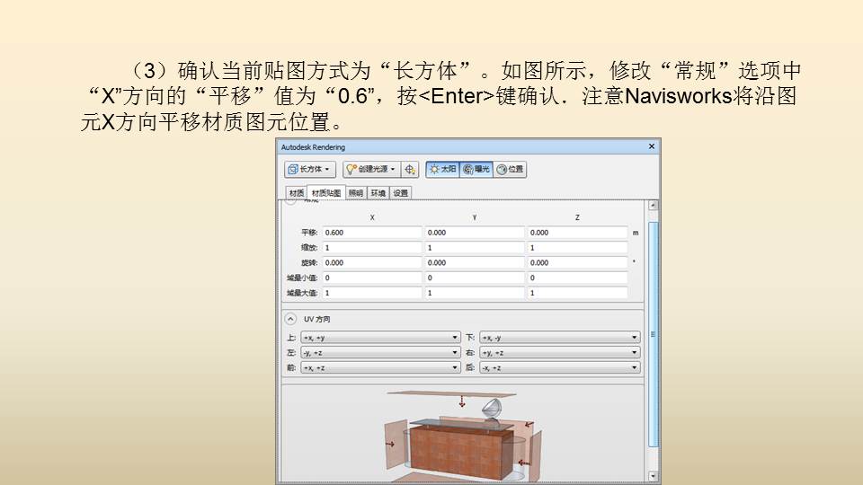Click the 旋转 X input field
Screen dimensions: 863x485
pyautogui.click(x=372, y=263)
